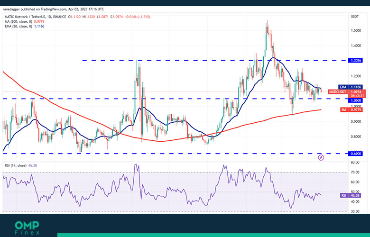This screenshot has height=237, width=370.
Task: Click the 30.00 RSI axis label
Action: pos(355,211)
